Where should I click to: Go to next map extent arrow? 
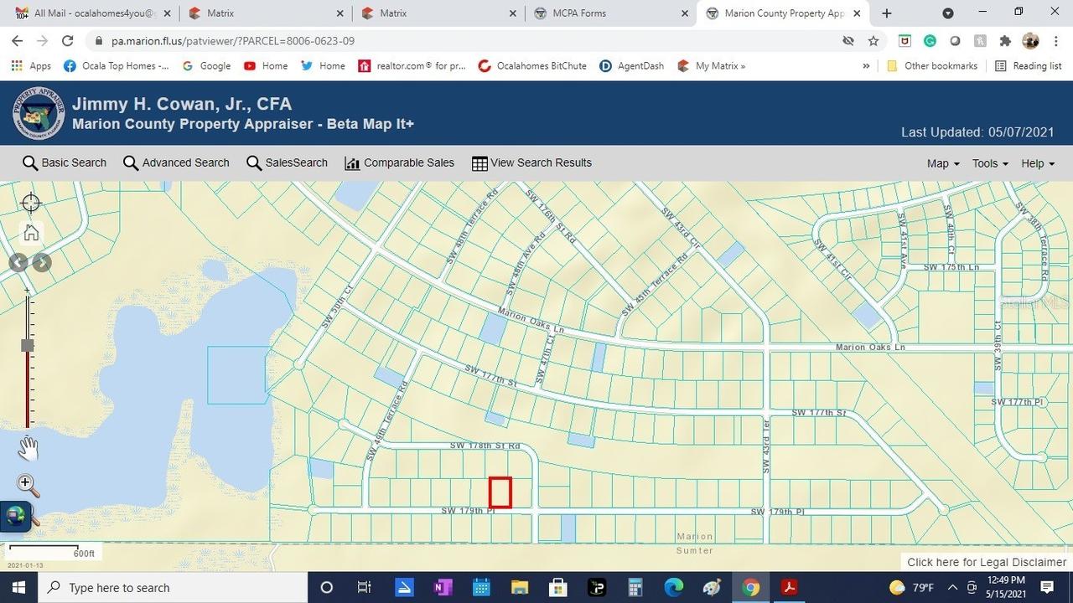point(42,263)
